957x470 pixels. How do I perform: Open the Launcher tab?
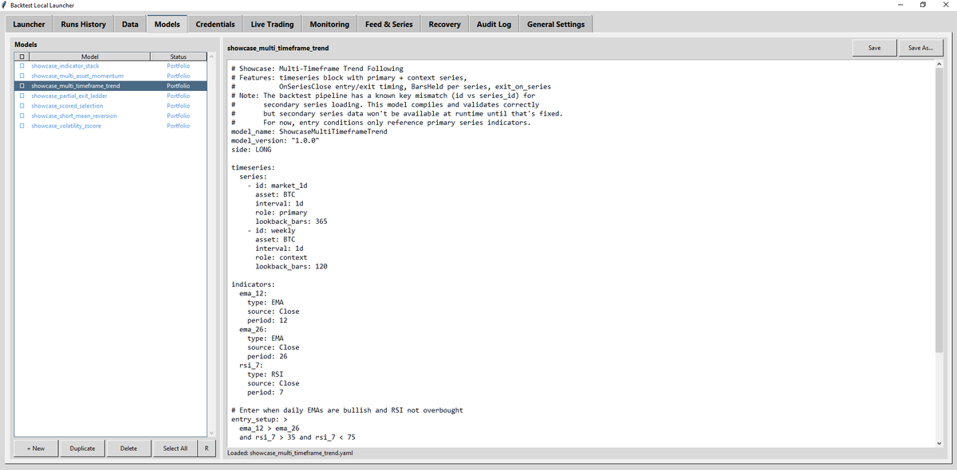tap(29, 24)
